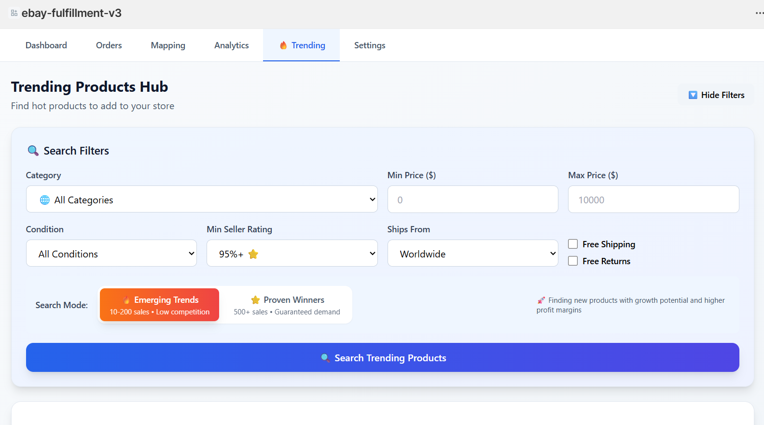Image resolution: width=764 pixels, height=425 pixels.
Task: Click the Min Price input field
Action: click(x=472, y=199)
